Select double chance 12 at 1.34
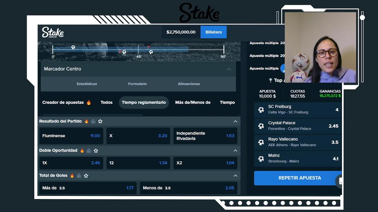Screen dimensions: 378x212 pos(138,163)
